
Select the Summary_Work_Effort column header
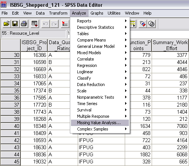(x=170, y=45)
